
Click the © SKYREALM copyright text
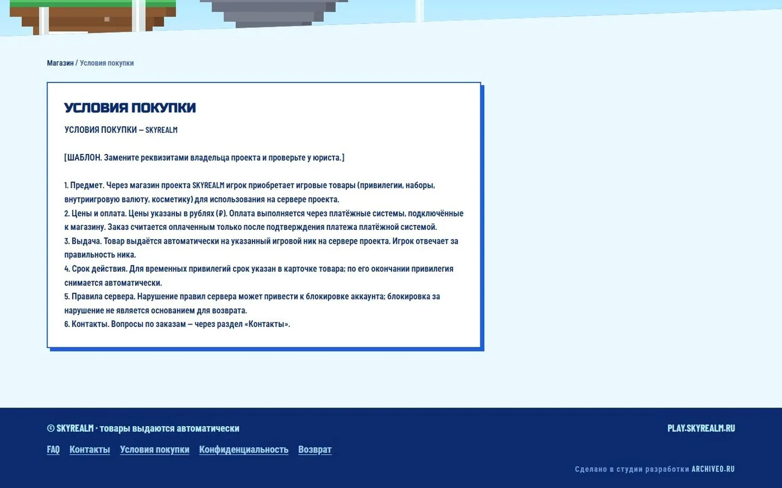(143, 428)
